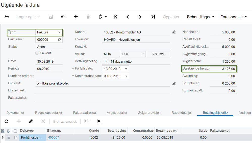The height and width of the screenshot is (143, 252).
Task: Edit row with the grid pencil icon
Action: [x=31, y=121]
